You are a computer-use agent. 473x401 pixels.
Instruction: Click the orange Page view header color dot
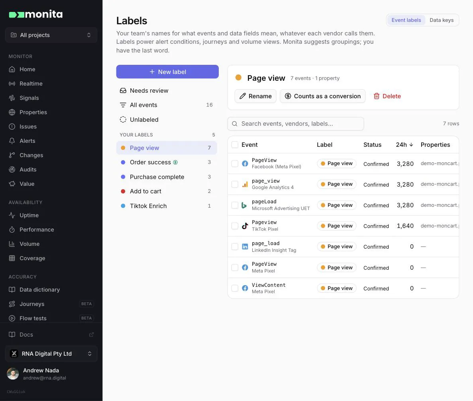[x=238, y=78]
